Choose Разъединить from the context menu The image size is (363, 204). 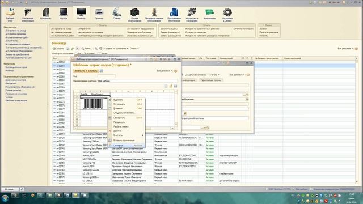126,122
